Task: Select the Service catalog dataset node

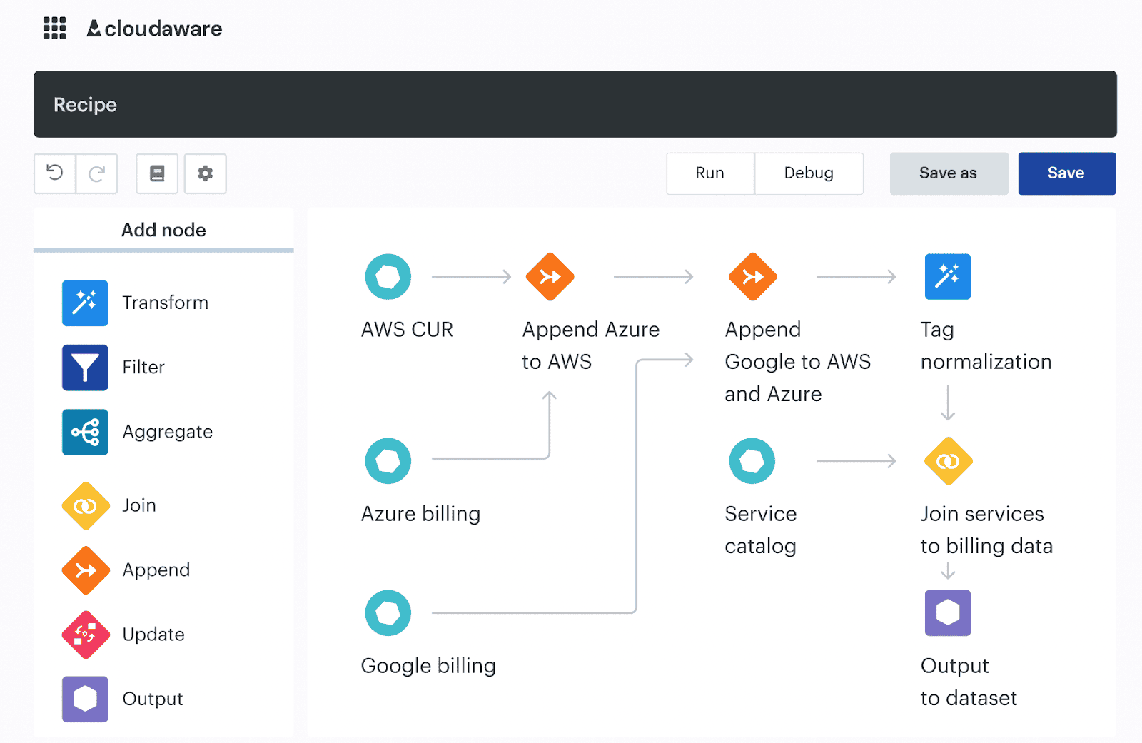Action: 752,461
